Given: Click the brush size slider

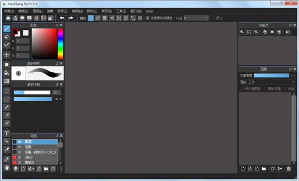Looking at the screenshot, I should [32, 93].
